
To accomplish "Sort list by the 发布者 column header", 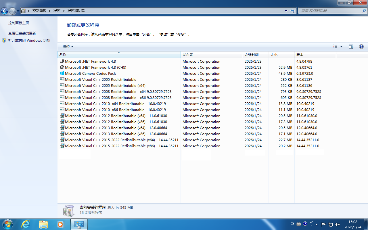I will (188, 55).
